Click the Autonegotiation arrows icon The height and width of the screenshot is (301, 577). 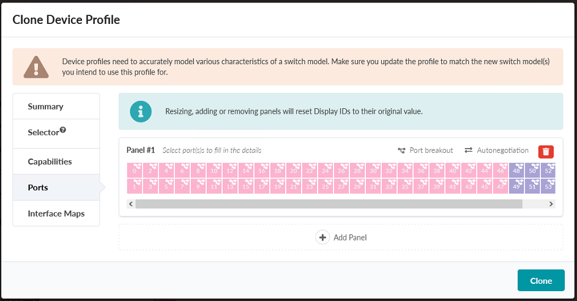469,150
